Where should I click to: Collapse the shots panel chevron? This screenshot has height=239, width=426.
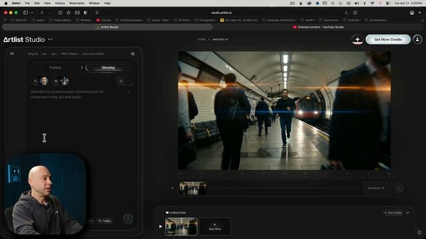[x=408, y=212]
